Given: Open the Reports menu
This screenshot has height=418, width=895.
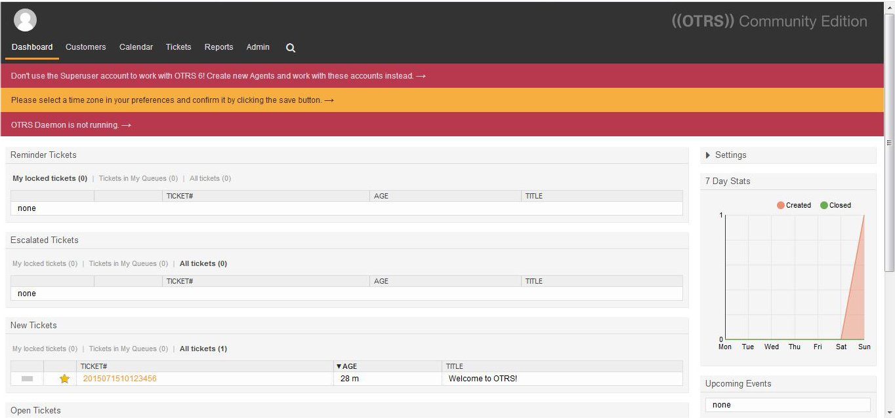Looking at the screenshot, I should click(219, 47).
